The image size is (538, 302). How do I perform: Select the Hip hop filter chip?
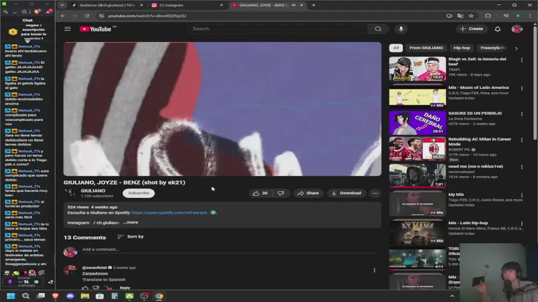click(x=462, y=48)
